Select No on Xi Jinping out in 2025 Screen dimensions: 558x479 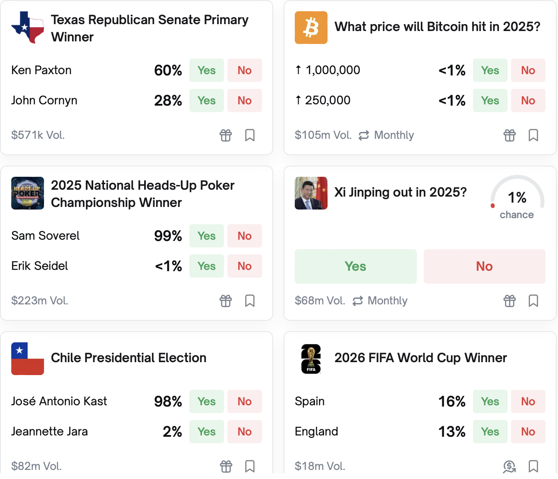[x=484, y=266]
